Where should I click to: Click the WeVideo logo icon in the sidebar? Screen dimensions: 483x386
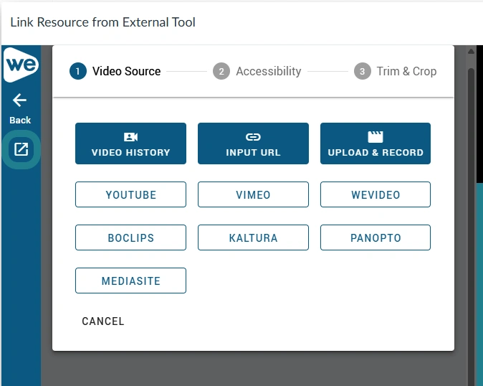(x=21, y=65)
